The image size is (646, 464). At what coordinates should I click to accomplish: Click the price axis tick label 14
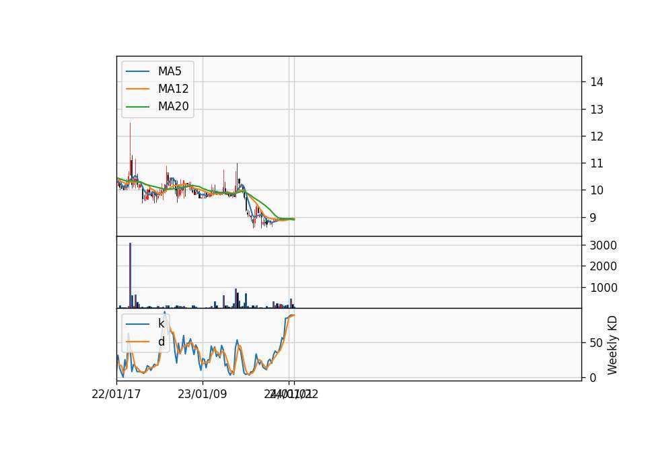click(597, 82)
